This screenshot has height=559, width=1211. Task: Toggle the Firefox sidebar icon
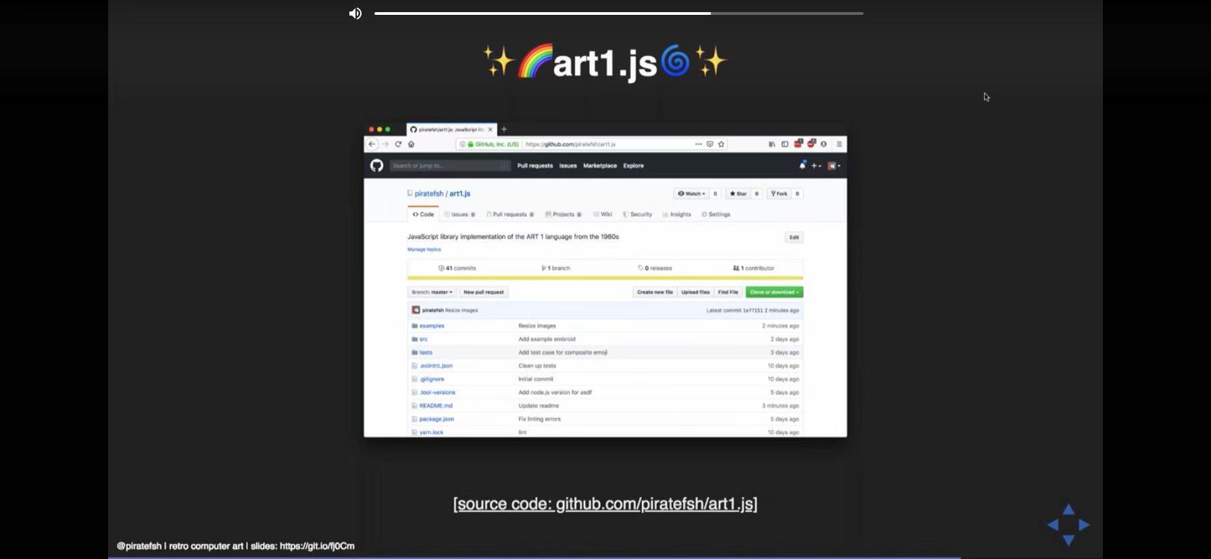coord(785,144)
